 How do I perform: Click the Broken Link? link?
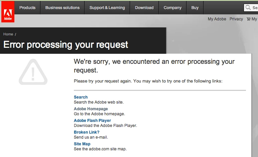coord(87,132)
